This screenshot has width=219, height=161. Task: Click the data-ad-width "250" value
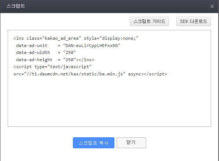tap(69, 52)
